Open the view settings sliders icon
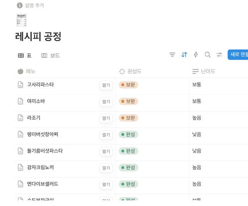 219,55
